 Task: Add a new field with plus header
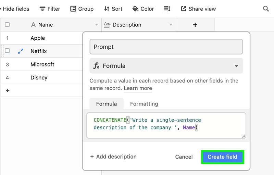[x=195, y=25]
